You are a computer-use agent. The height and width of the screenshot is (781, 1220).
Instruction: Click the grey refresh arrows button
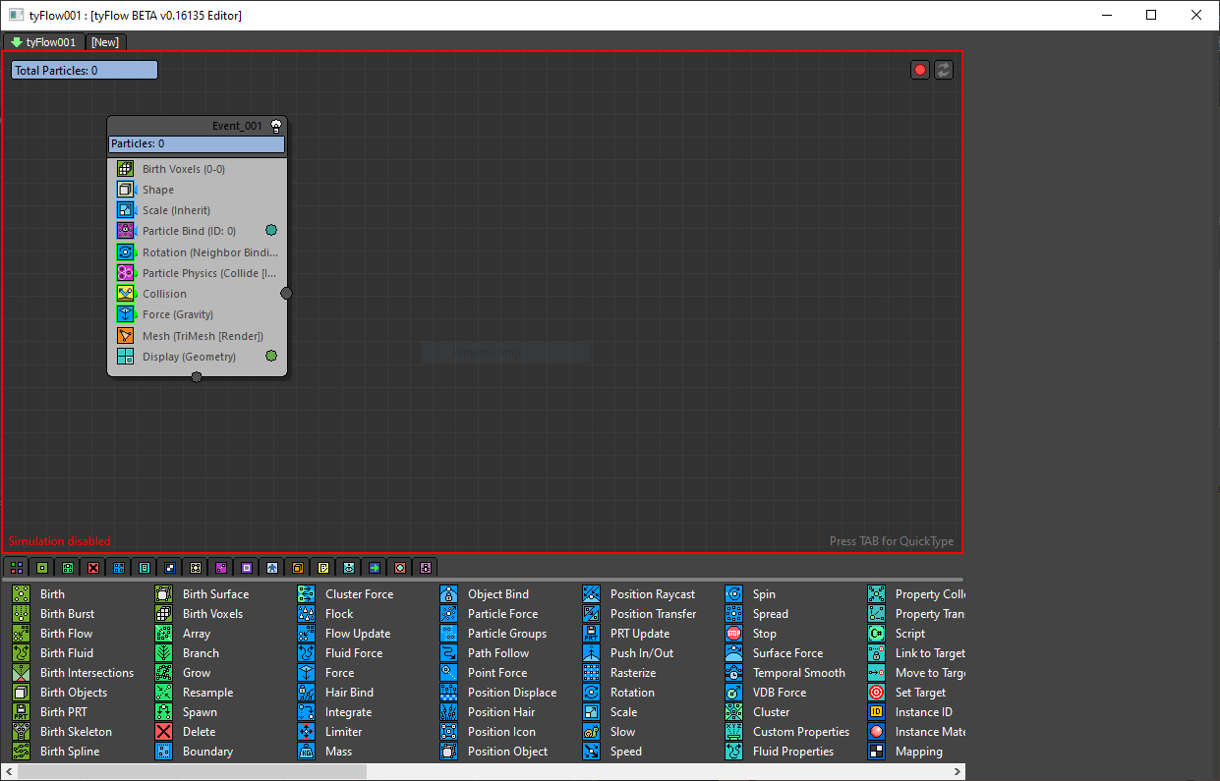(944, 70)
